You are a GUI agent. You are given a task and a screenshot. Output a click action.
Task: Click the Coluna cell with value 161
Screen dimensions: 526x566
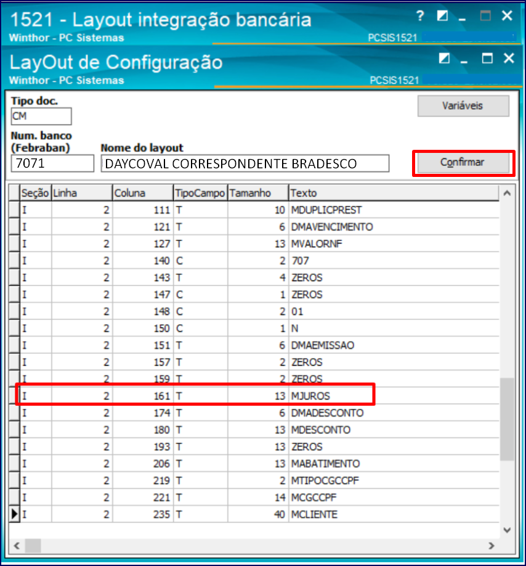click(x=143, y=396)
